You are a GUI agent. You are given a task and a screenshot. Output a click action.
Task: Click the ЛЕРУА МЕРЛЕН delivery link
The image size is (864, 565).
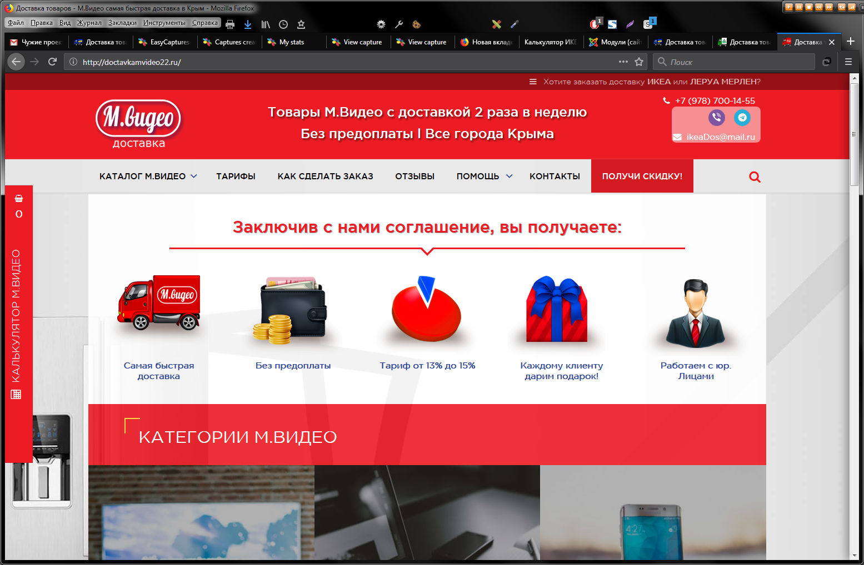(723, 82)
